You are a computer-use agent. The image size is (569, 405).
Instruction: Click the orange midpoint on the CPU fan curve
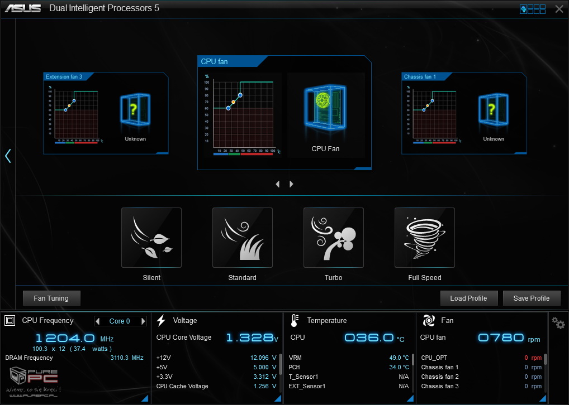point(233,102)
